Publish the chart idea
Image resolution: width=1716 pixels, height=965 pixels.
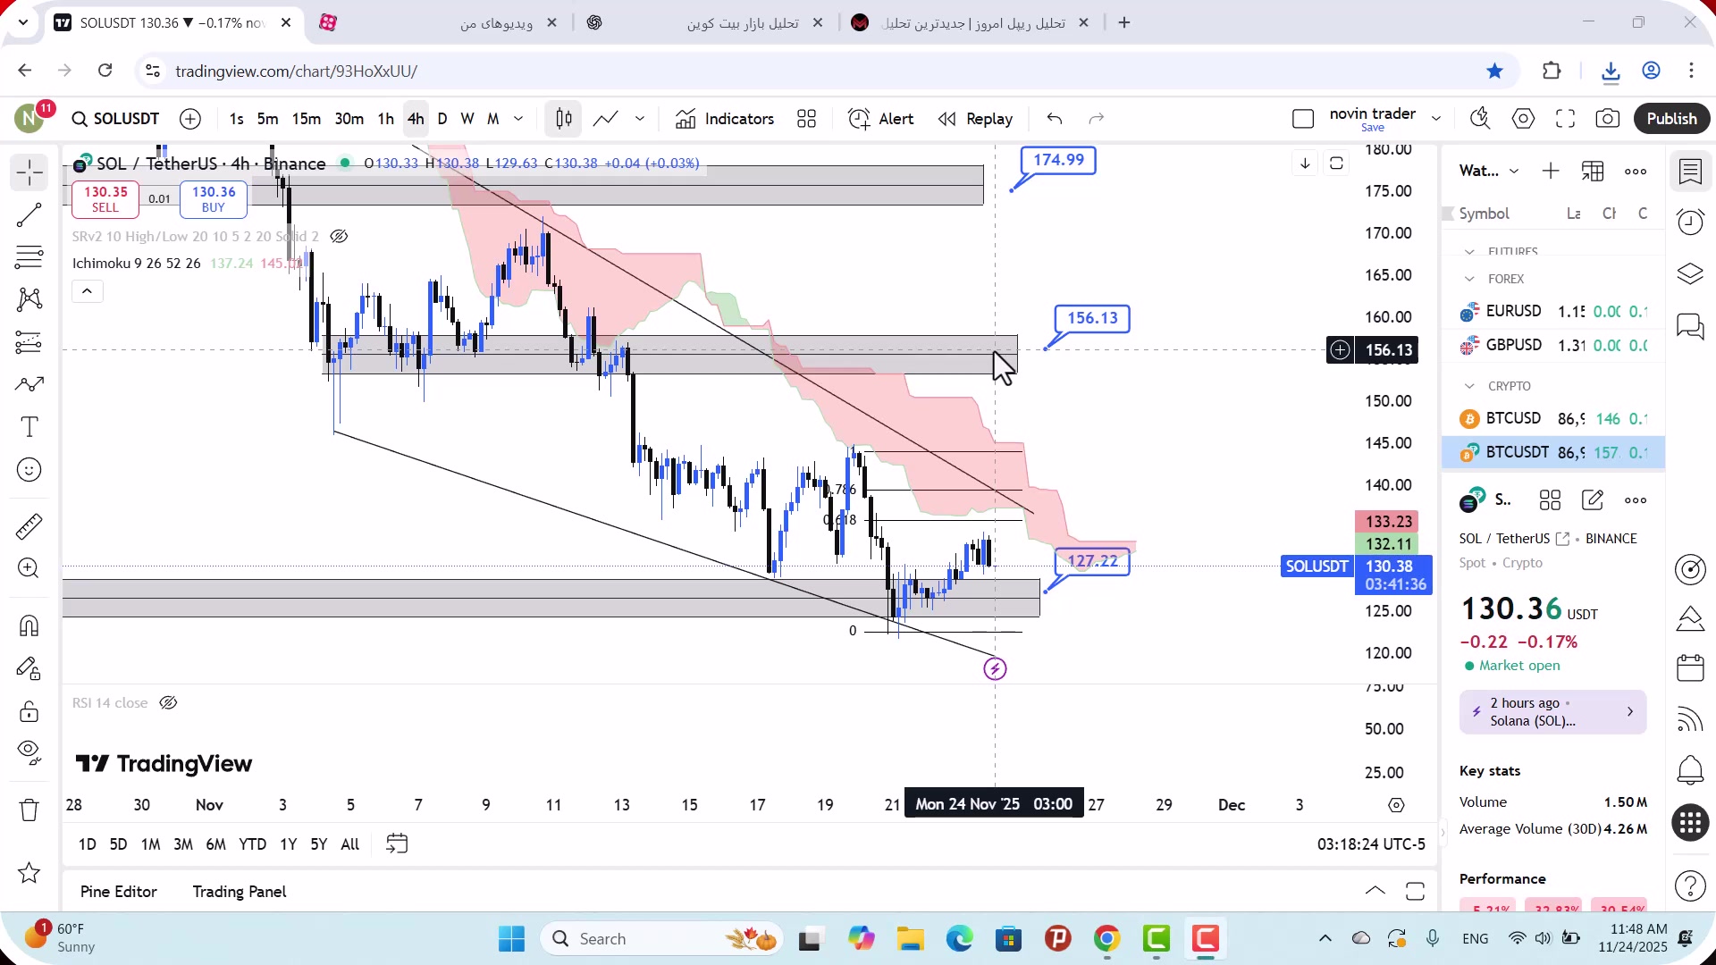1671,119
